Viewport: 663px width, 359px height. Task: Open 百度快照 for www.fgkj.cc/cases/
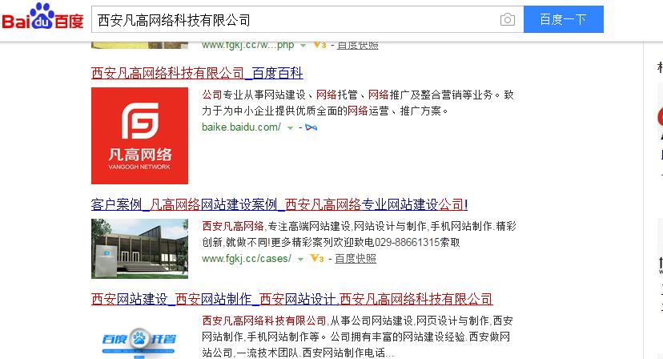click(356, 258)
